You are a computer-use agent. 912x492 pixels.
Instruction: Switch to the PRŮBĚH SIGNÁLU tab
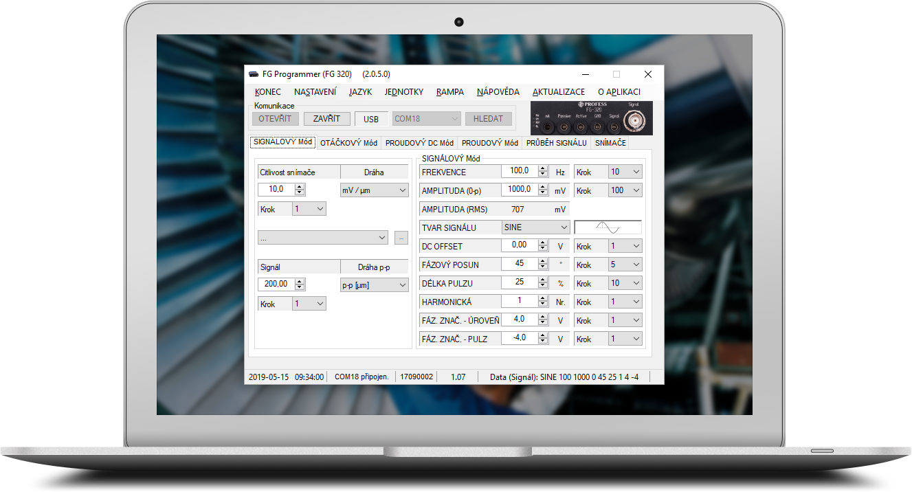[556, 143]
